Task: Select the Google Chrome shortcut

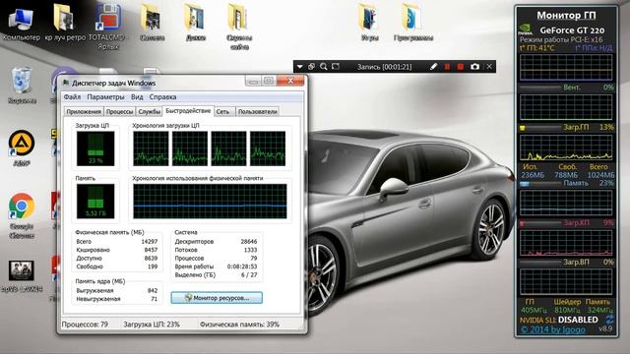Action: tap(22, 215)
